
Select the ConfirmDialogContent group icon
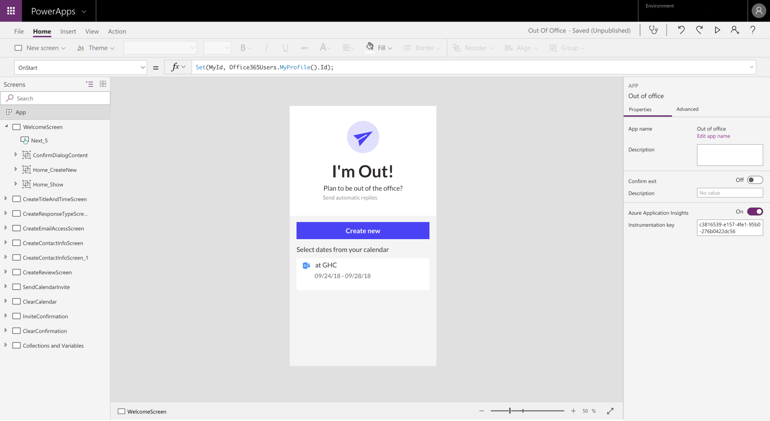[x=26, y=155]
